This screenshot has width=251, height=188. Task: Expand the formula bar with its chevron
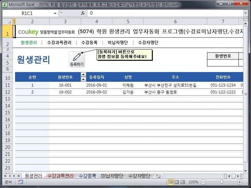pos(246,13)
